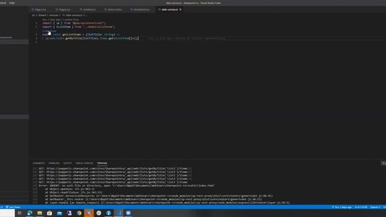Click the 'You, 2 days ago | 1 author' CodeLens
This screenshot has height=217, width=386.
(60, 20)
